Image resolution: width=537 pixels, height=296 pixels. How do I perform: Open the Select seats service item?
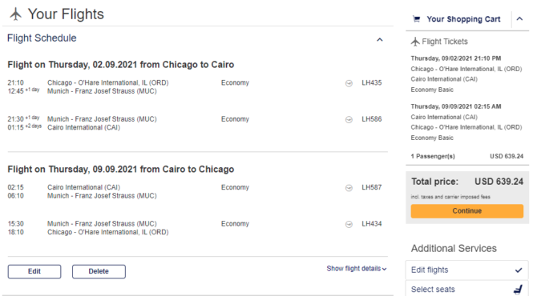(x=466, y=289)
